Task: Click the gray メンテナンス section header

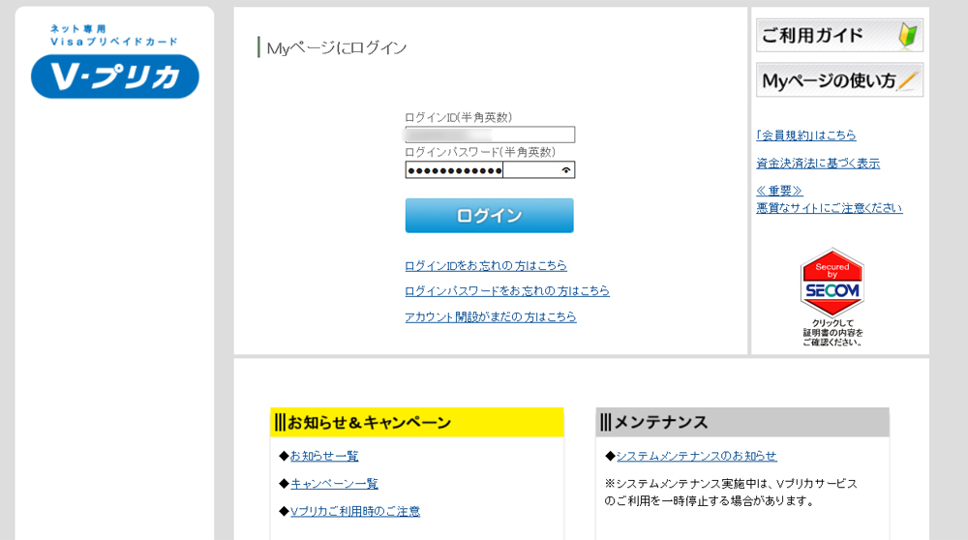Action: tap(741, 422)
